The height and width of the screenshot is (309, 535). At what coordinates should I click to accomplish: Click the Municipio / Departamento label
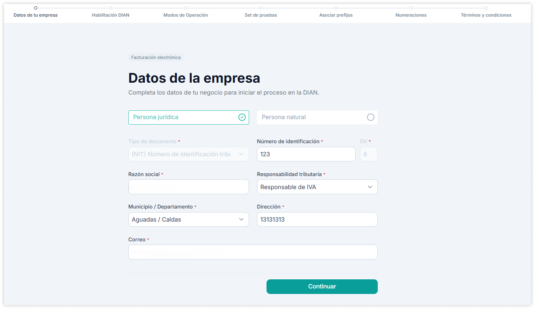tap(160, 207)
